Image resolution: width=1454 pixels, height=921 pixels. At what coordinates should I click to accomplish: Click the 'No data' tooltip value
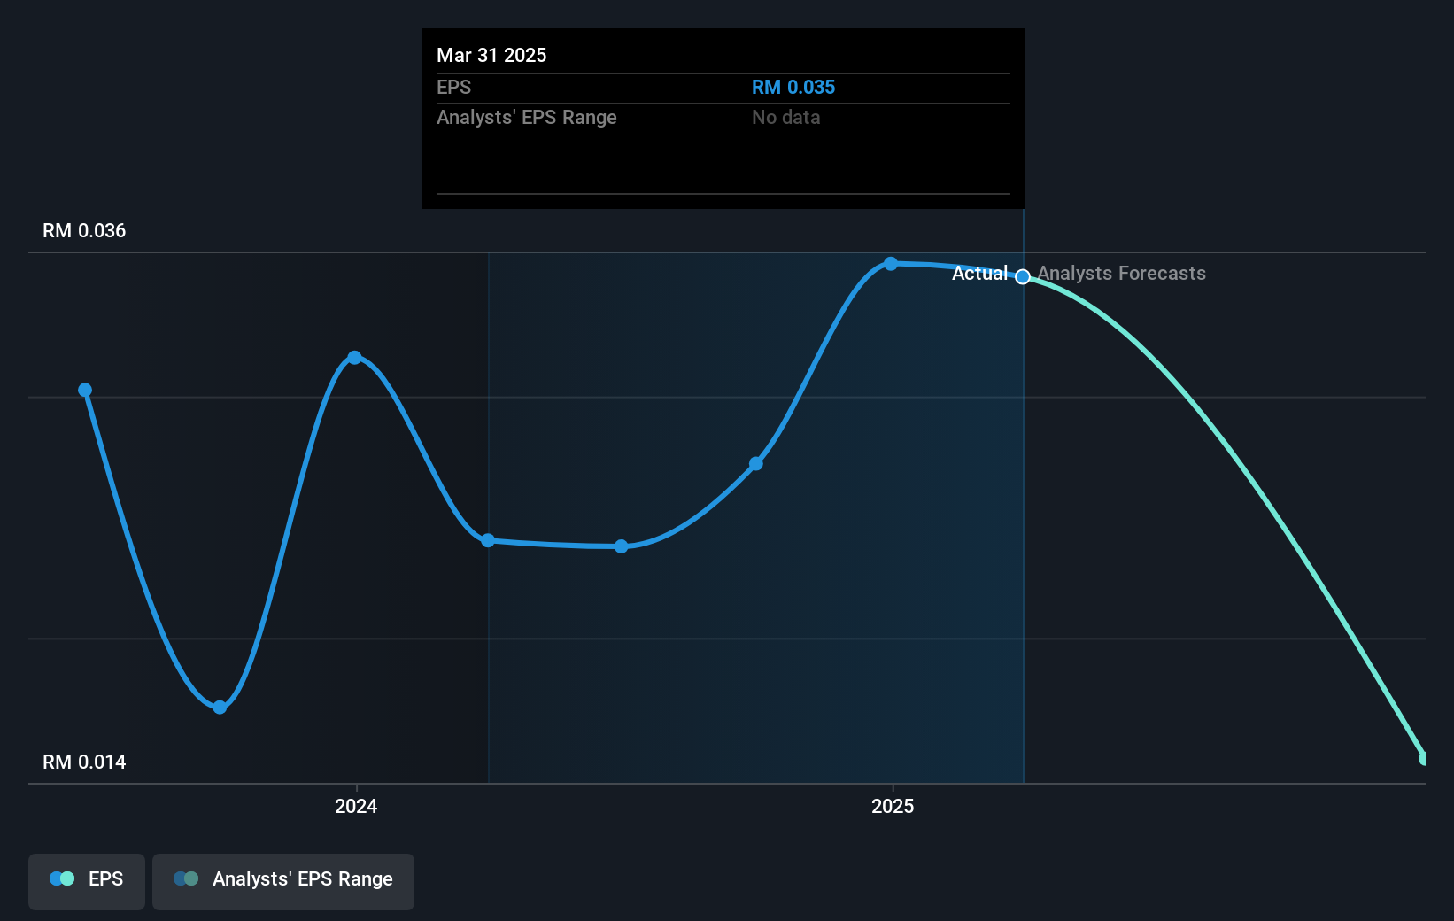click(786, 118)
